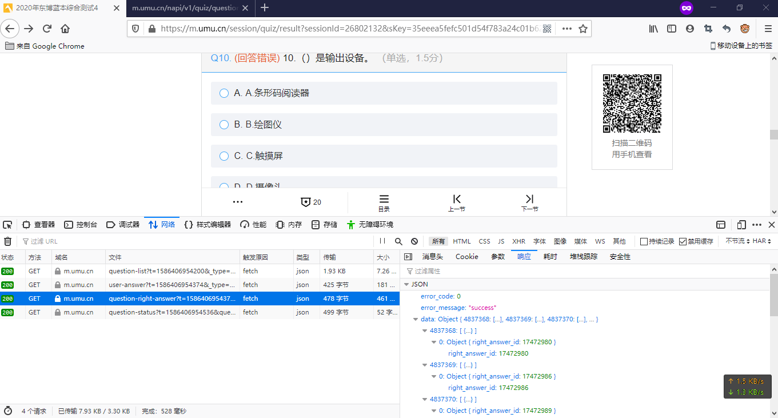Collapse the 4837370 array node

click(x=425, y=399)
